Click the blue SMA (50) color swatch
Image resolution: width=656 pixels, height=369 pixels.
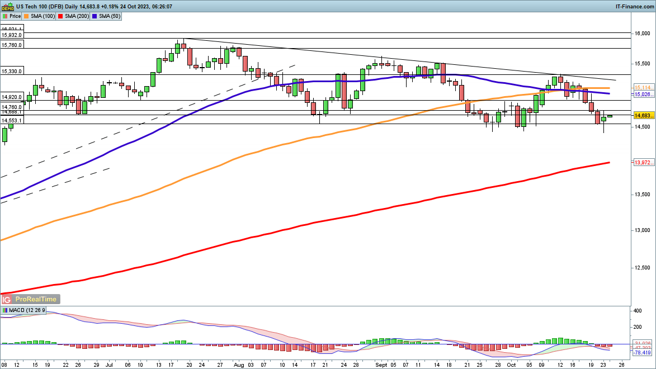click(x=95, y=17)
